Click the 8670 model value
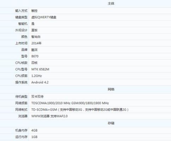The image size is (171, 141). point(35,56)
